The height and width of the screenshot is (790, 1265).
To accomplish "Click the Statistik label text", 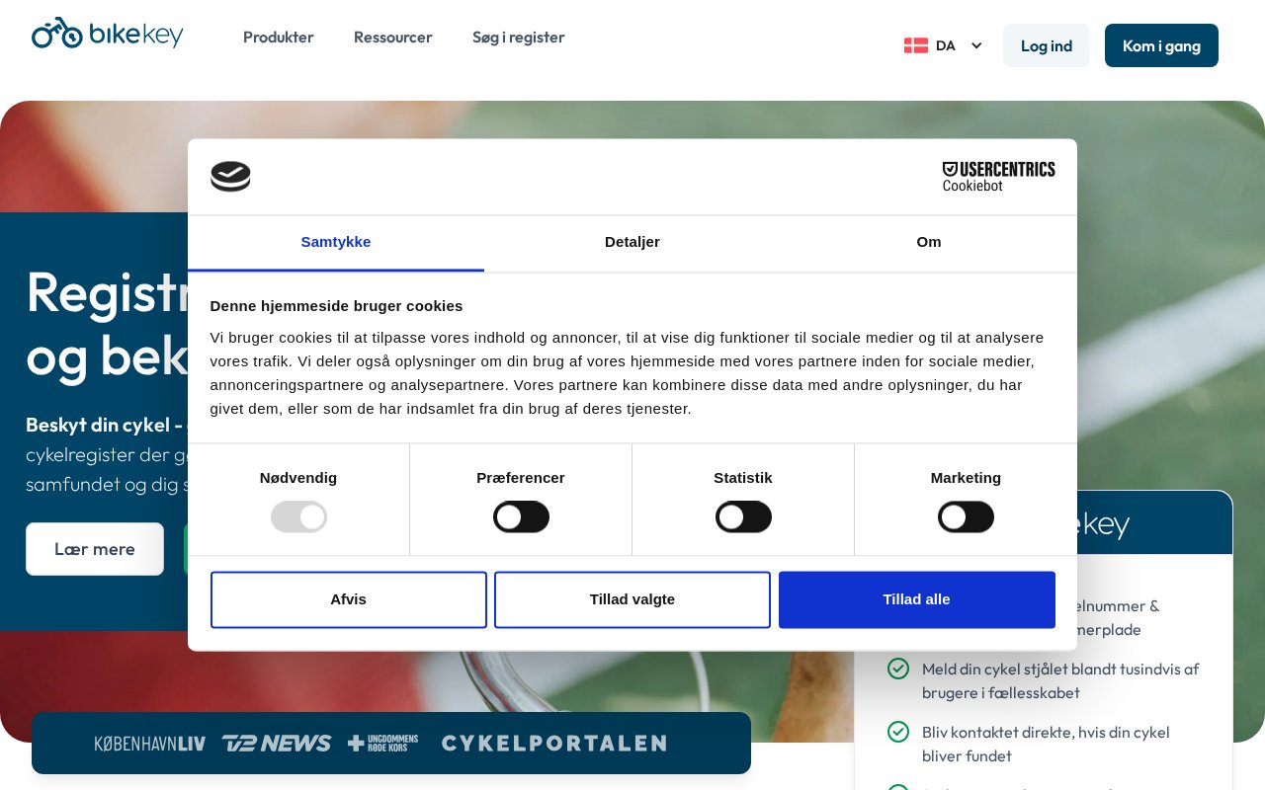I will pyautogui.click(x=743, y=478).
